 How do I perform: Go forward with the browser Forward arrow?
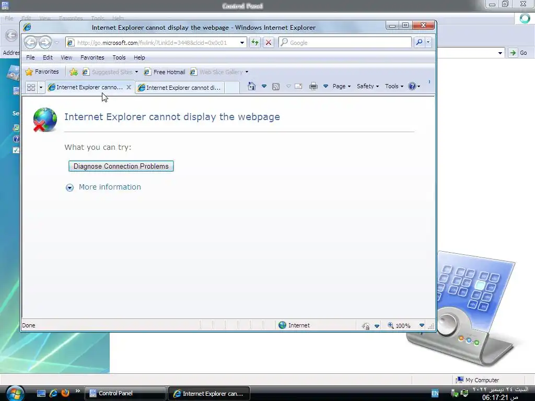[x=45, y=43]
